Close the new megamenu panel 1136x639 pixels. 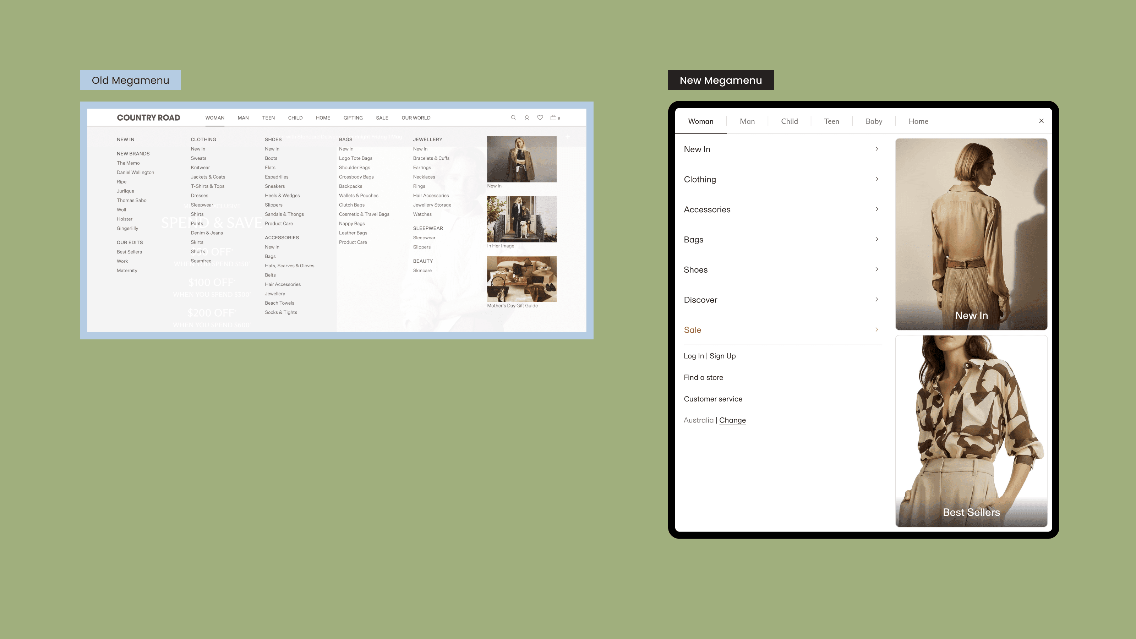click(x=1041, y=121)
